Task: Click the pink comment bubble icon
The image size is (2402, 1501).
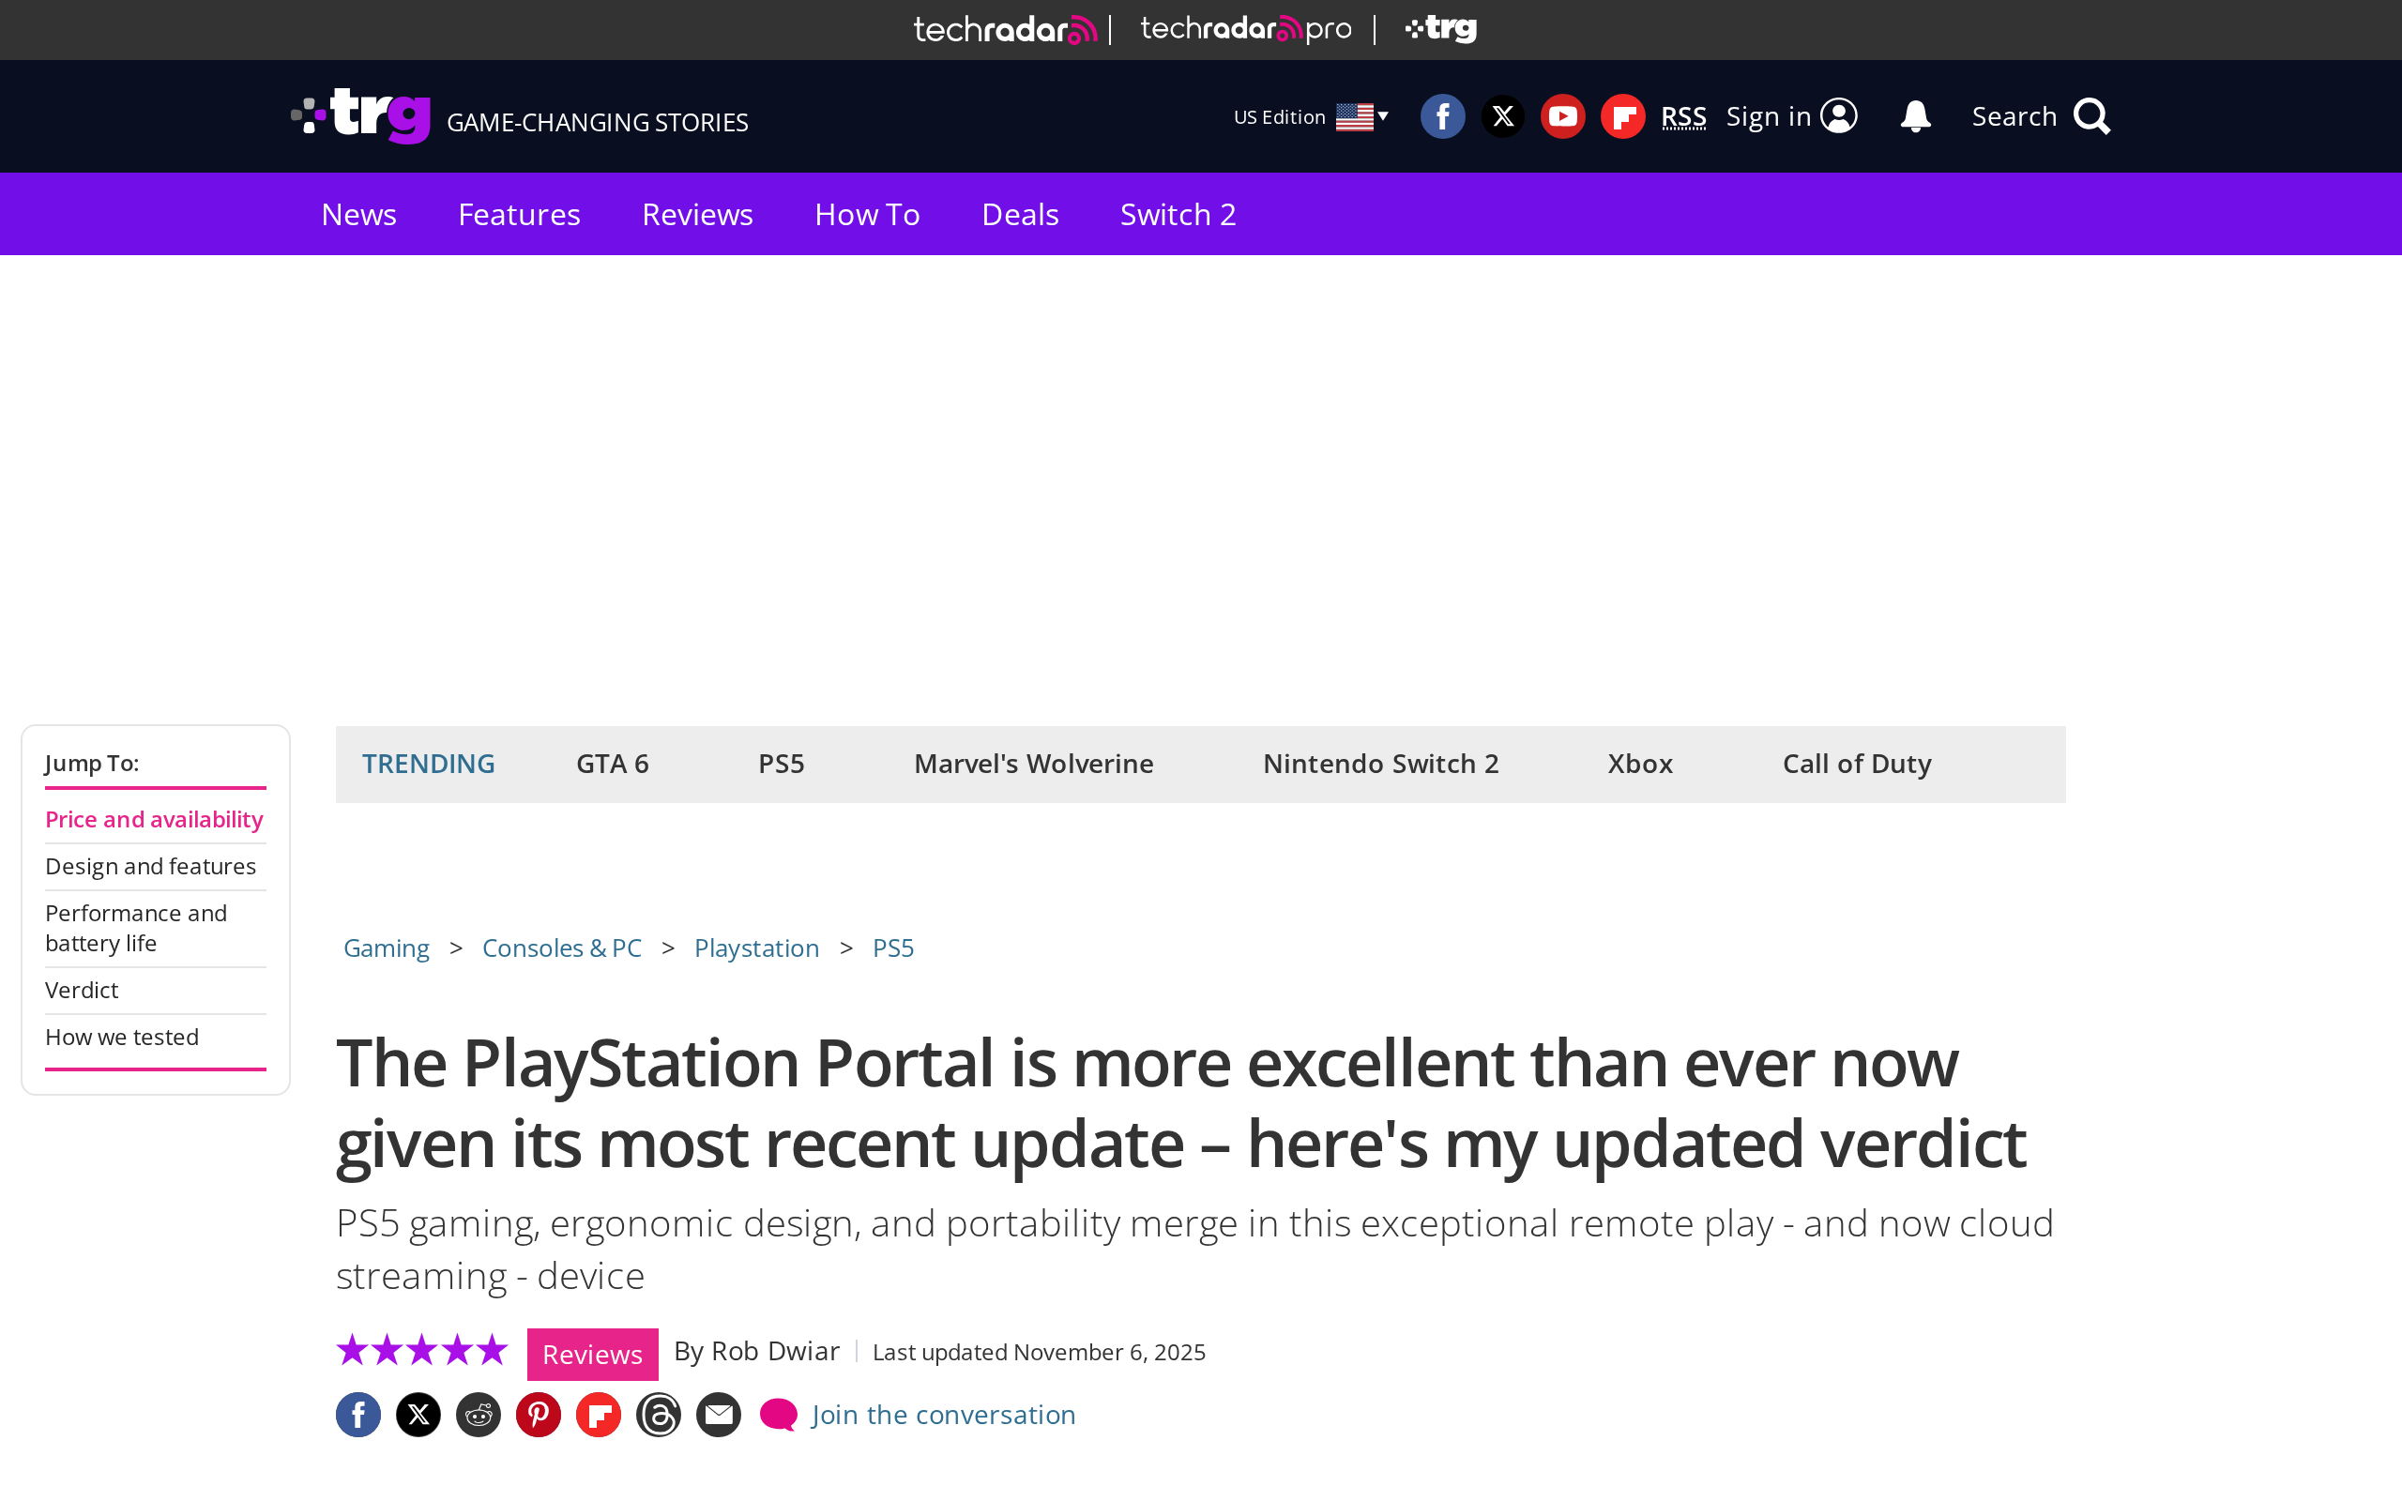Action: click(778, 1415)
